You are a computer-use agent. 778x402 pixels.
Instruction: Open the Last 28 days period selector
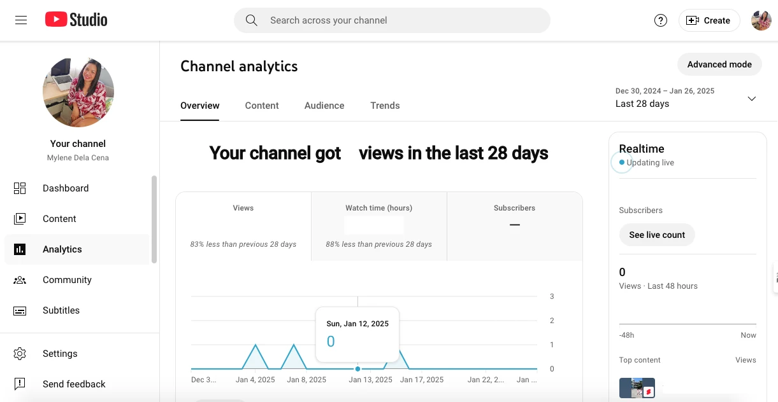point(686,98)
